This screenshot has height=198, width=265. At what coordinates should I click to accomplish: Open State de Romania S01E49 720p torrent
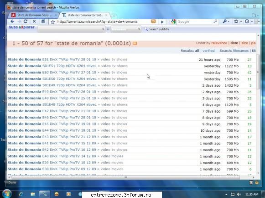pyautogui.click(x=52, y=85)
